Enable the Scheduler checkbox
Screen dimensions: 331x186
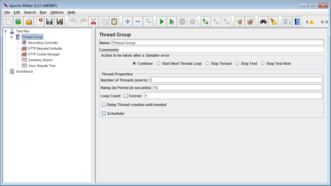[x=104, y=114]
